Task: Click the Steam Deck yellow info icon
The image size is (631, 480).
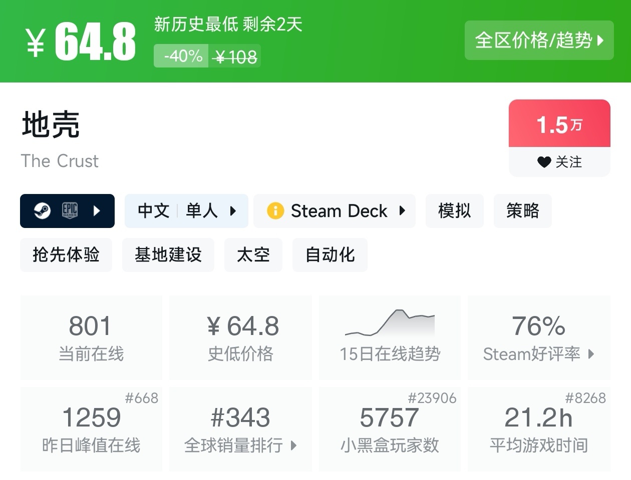Action: [275, 211]
